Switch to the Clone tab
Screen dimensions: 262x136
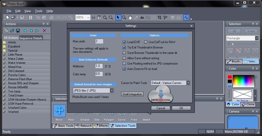[x=248, y=104]
